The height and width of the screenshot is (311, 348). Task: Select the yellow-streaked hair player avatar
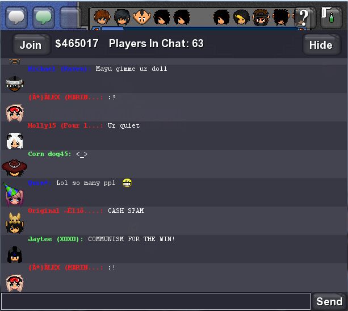click(241, 17)
